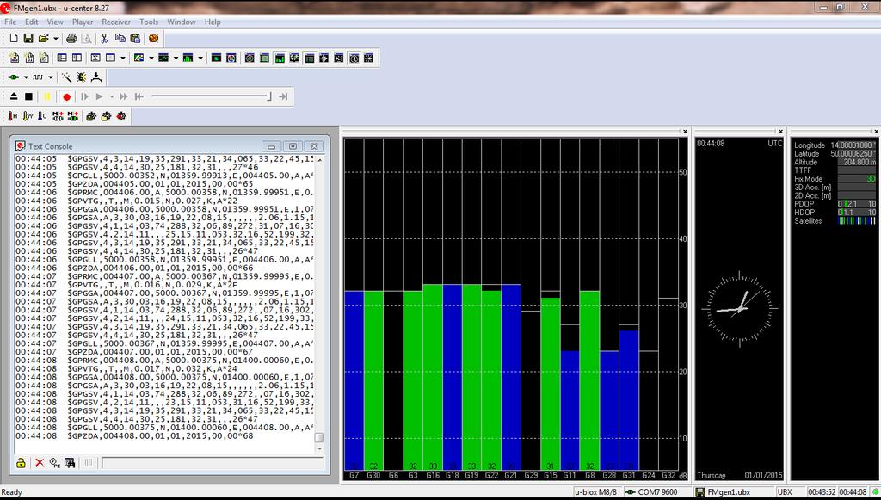881x500 pixels.
Task: Trigger Warmstart with the yellow thermometer W icon
Action: coord(28,115)
